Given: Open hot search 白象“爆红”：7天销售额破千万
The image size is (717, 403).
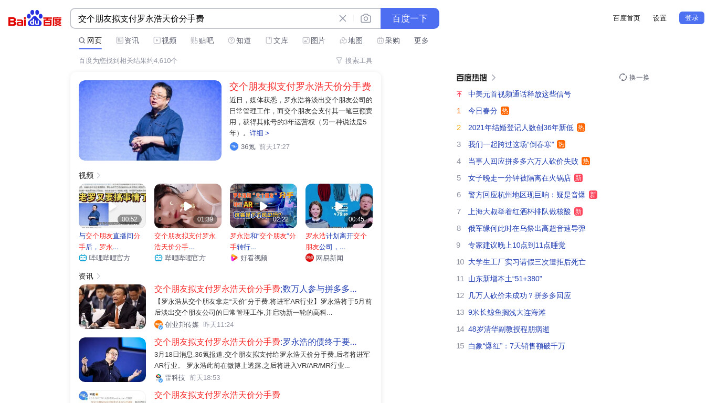Looking at the screenshot, I should (x=517, y=346).
